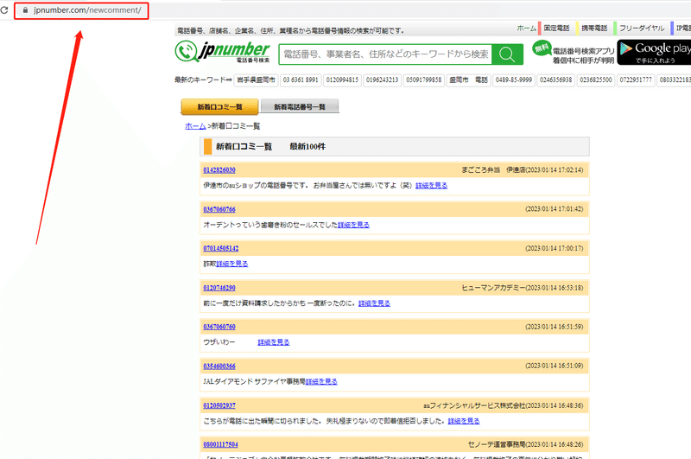Screen dimensions: 691x459
Task: Click keyword tag 0722951777
Action: (x=636, y=80)
